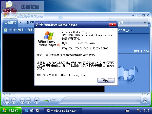Click the large Play button

7,100
